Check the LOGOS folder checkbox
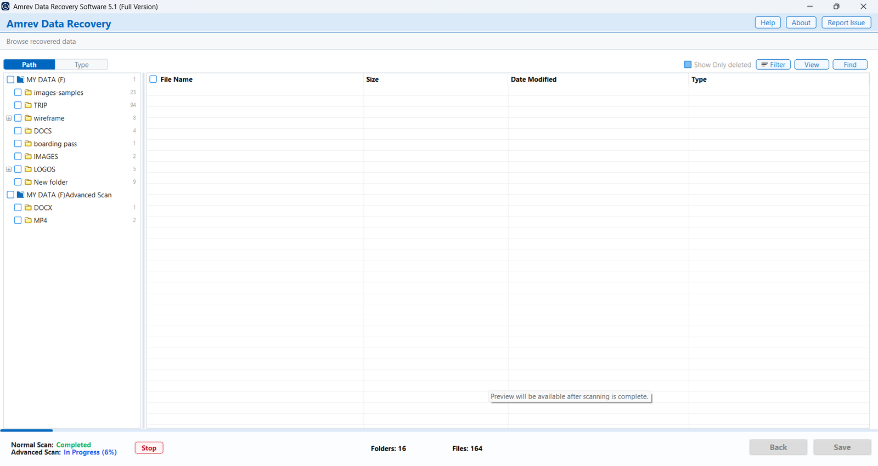 point(18,169)
